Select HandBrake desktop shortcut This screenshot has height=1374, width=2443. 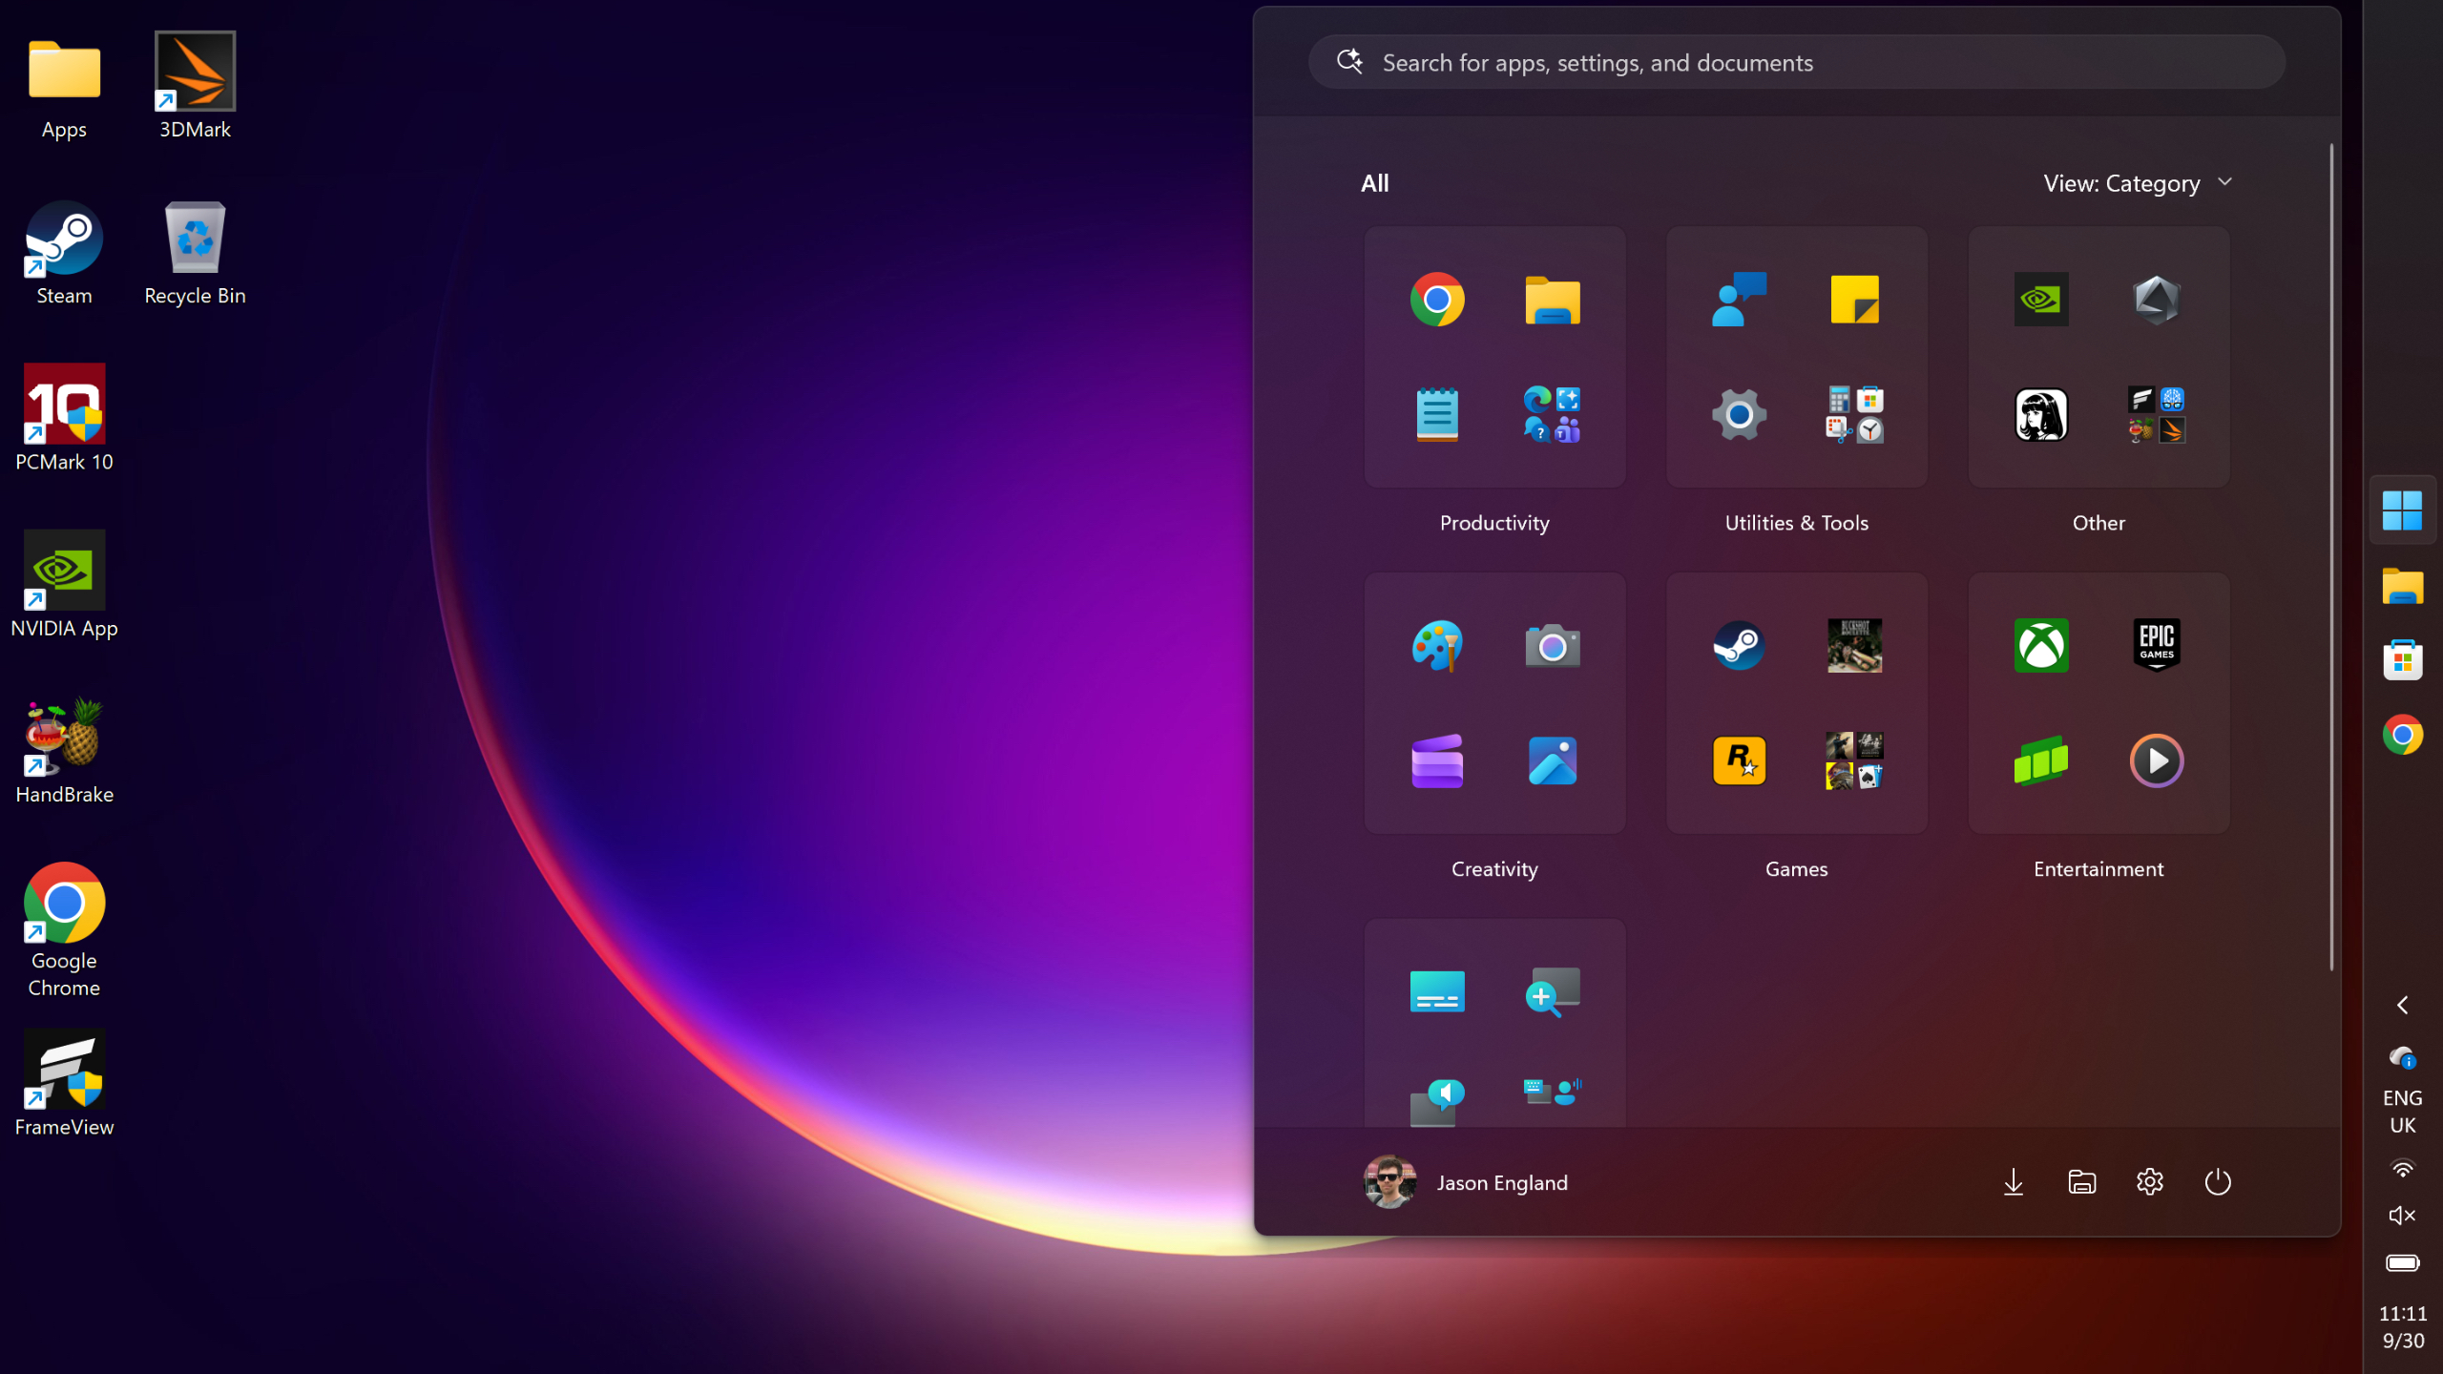[x=64, y=752]
